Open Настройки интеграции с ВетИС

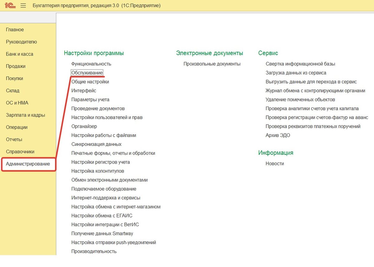click(x=105, y=225)
